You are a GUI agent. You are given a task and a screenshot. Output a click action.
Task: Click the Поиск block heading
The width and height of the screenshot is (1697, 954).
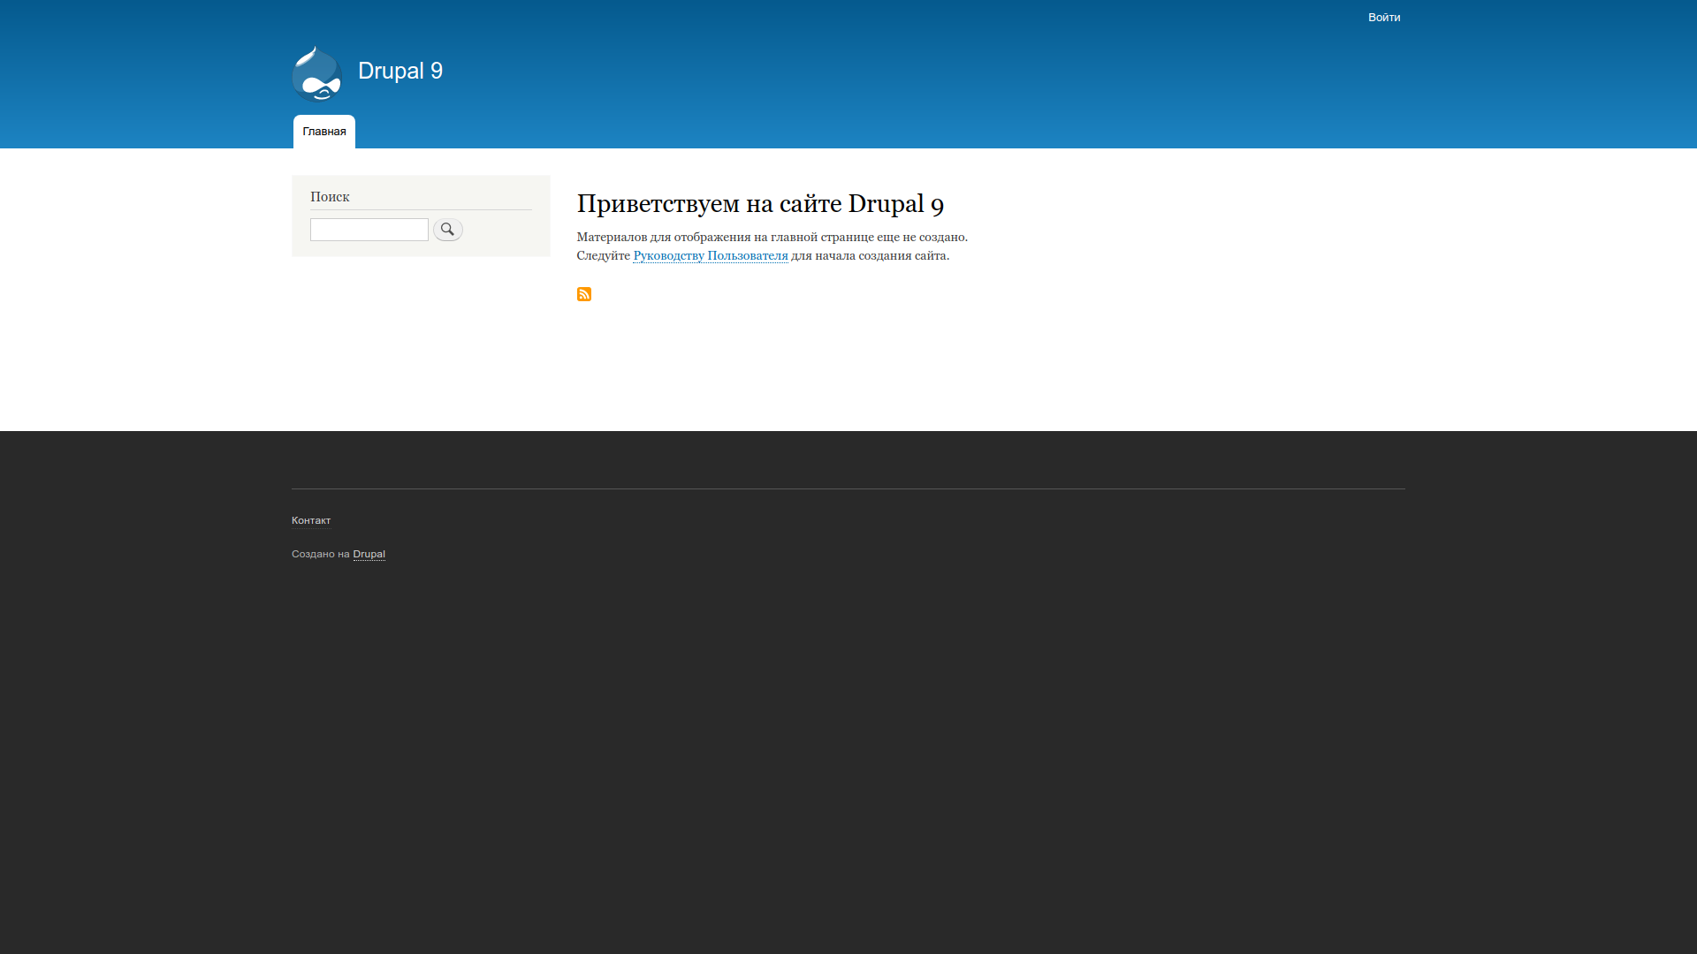click(x=330, y=197)
